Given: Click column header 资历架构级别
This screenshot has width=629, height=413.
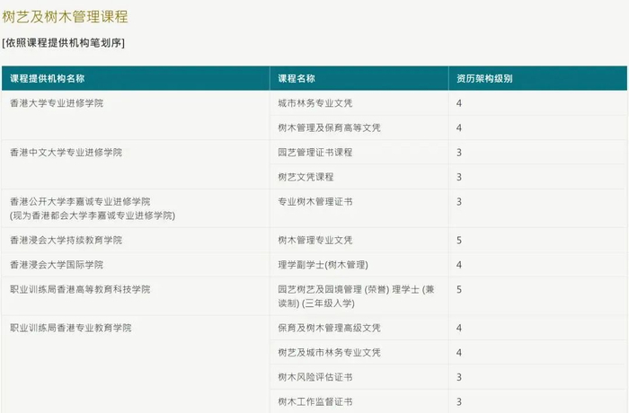Looking at the screenshot, I should coord(484,79).
